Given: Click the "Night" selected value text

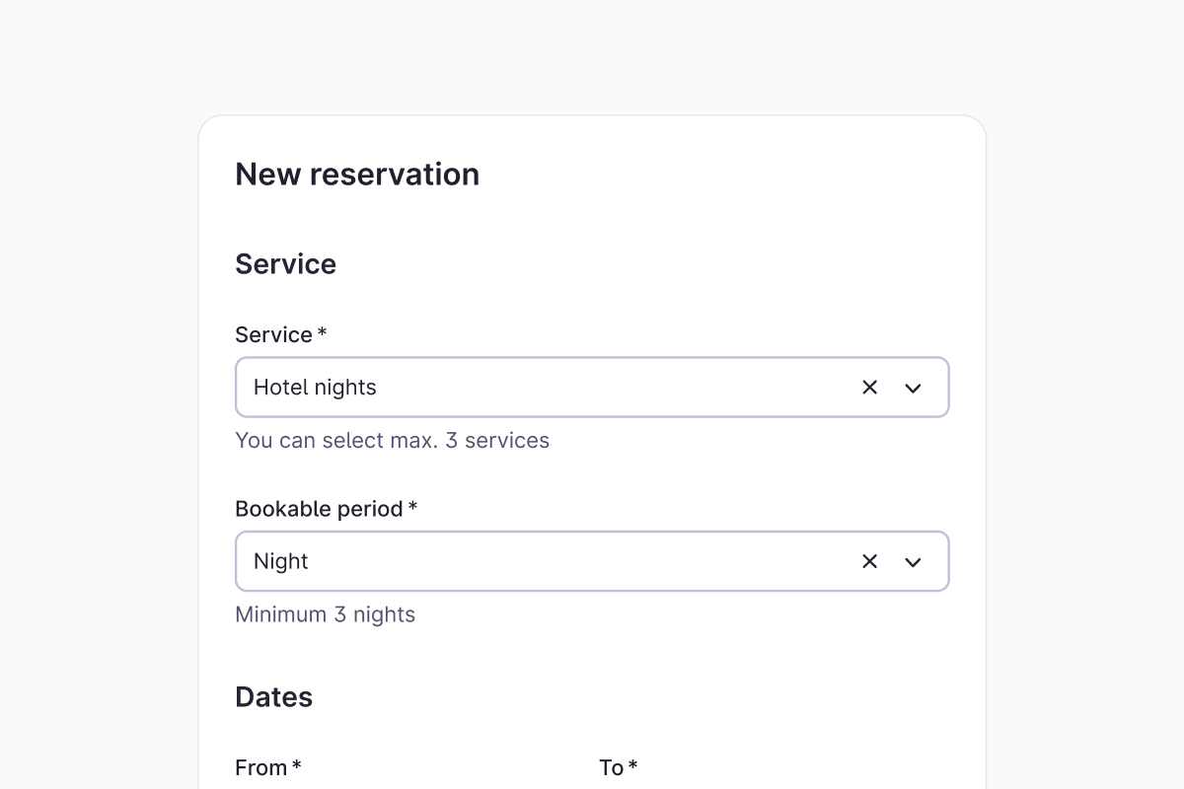Looking at the screenshot, I should click(x=281, y=561).
